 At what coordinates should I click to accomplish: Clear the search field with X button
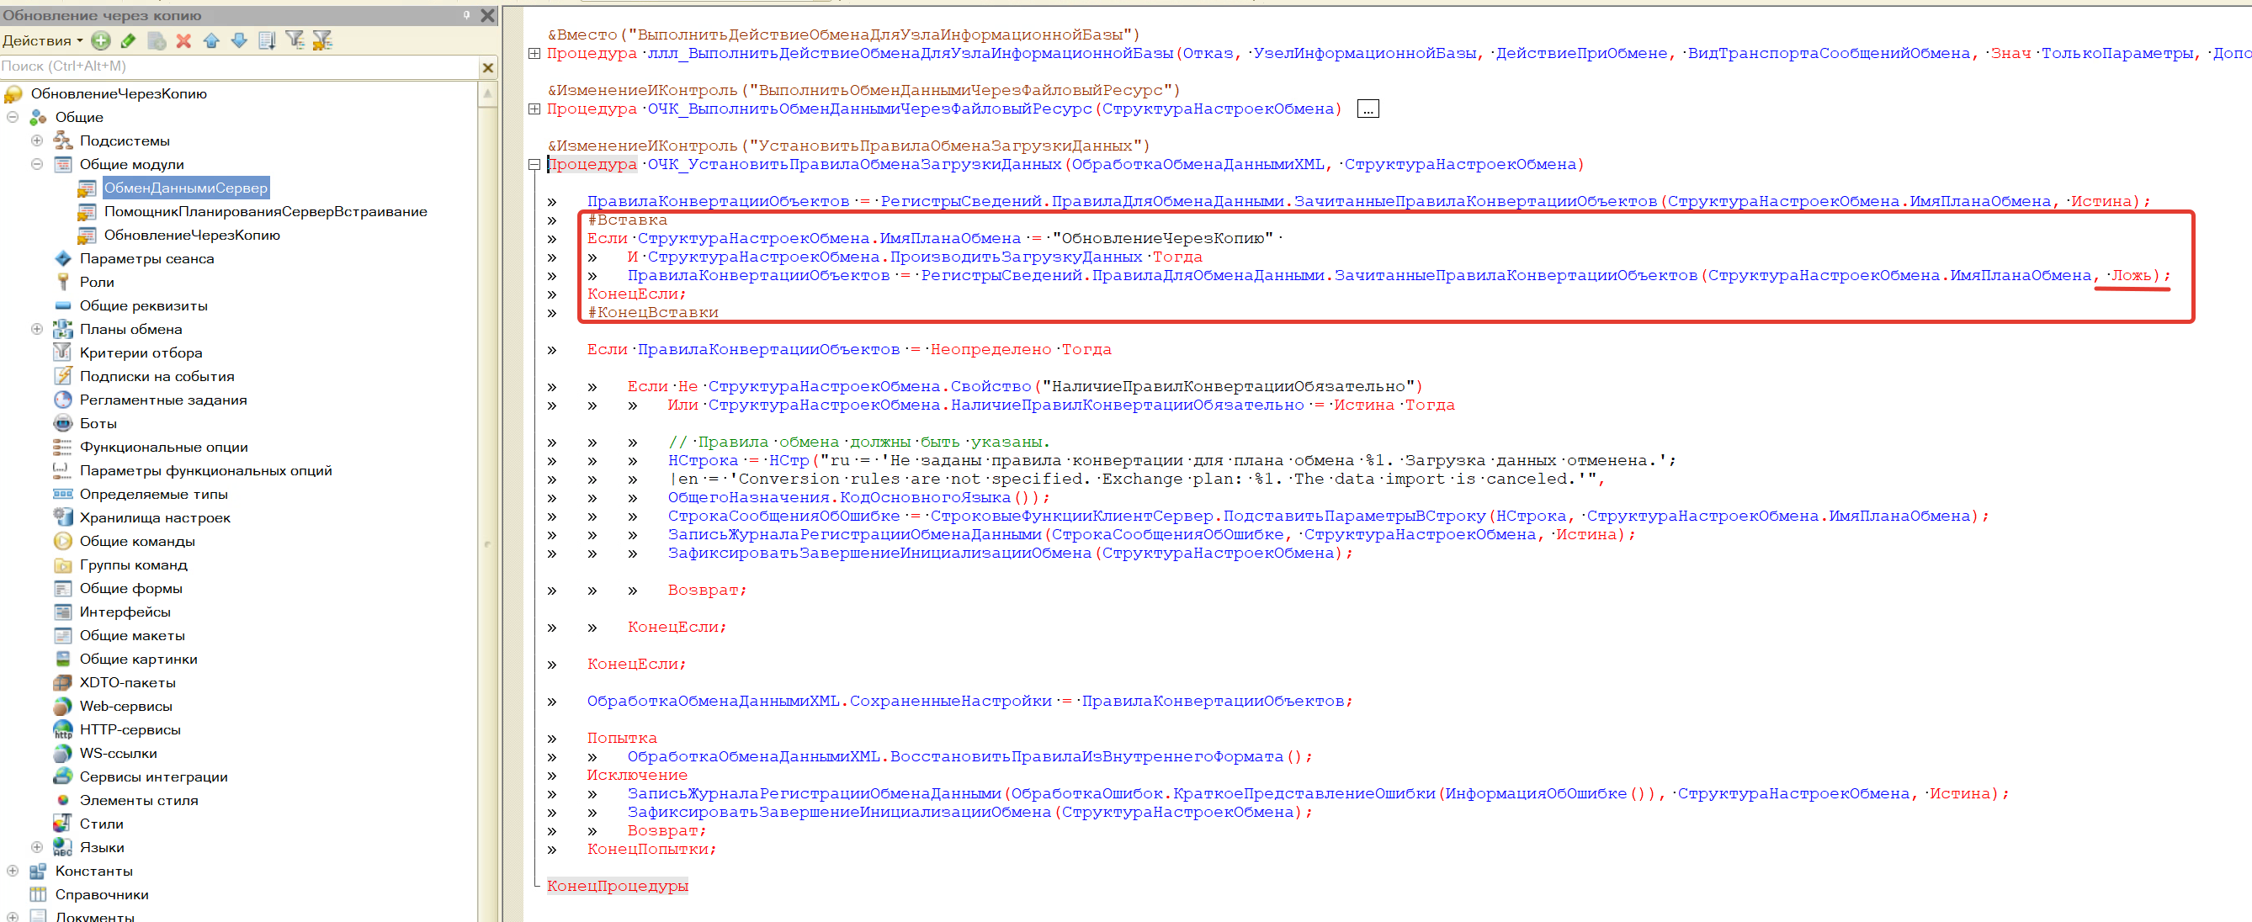coord(488,67)
